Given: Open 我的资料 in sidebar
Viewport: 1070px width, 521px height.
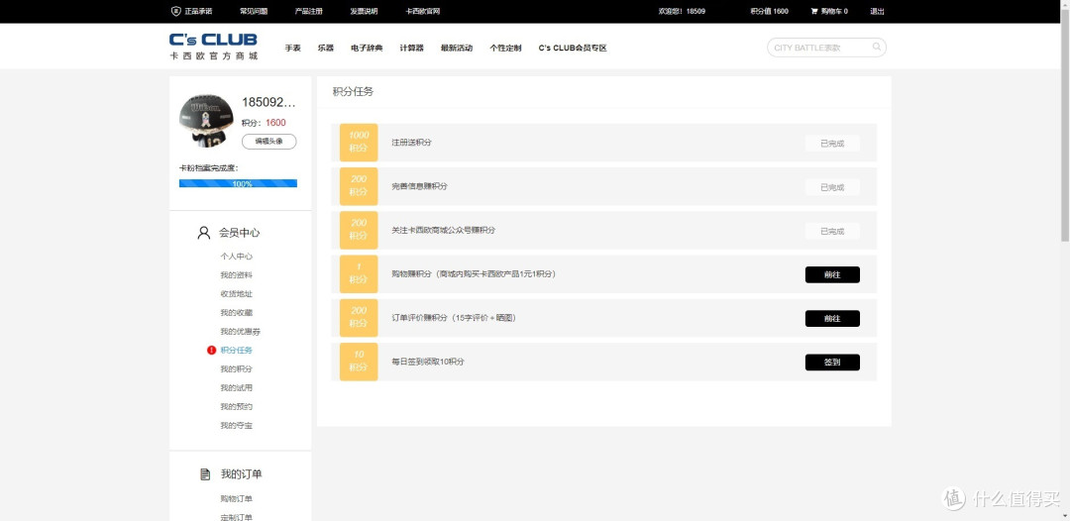Looking at the screenshot, I should (x=236, y=275).
